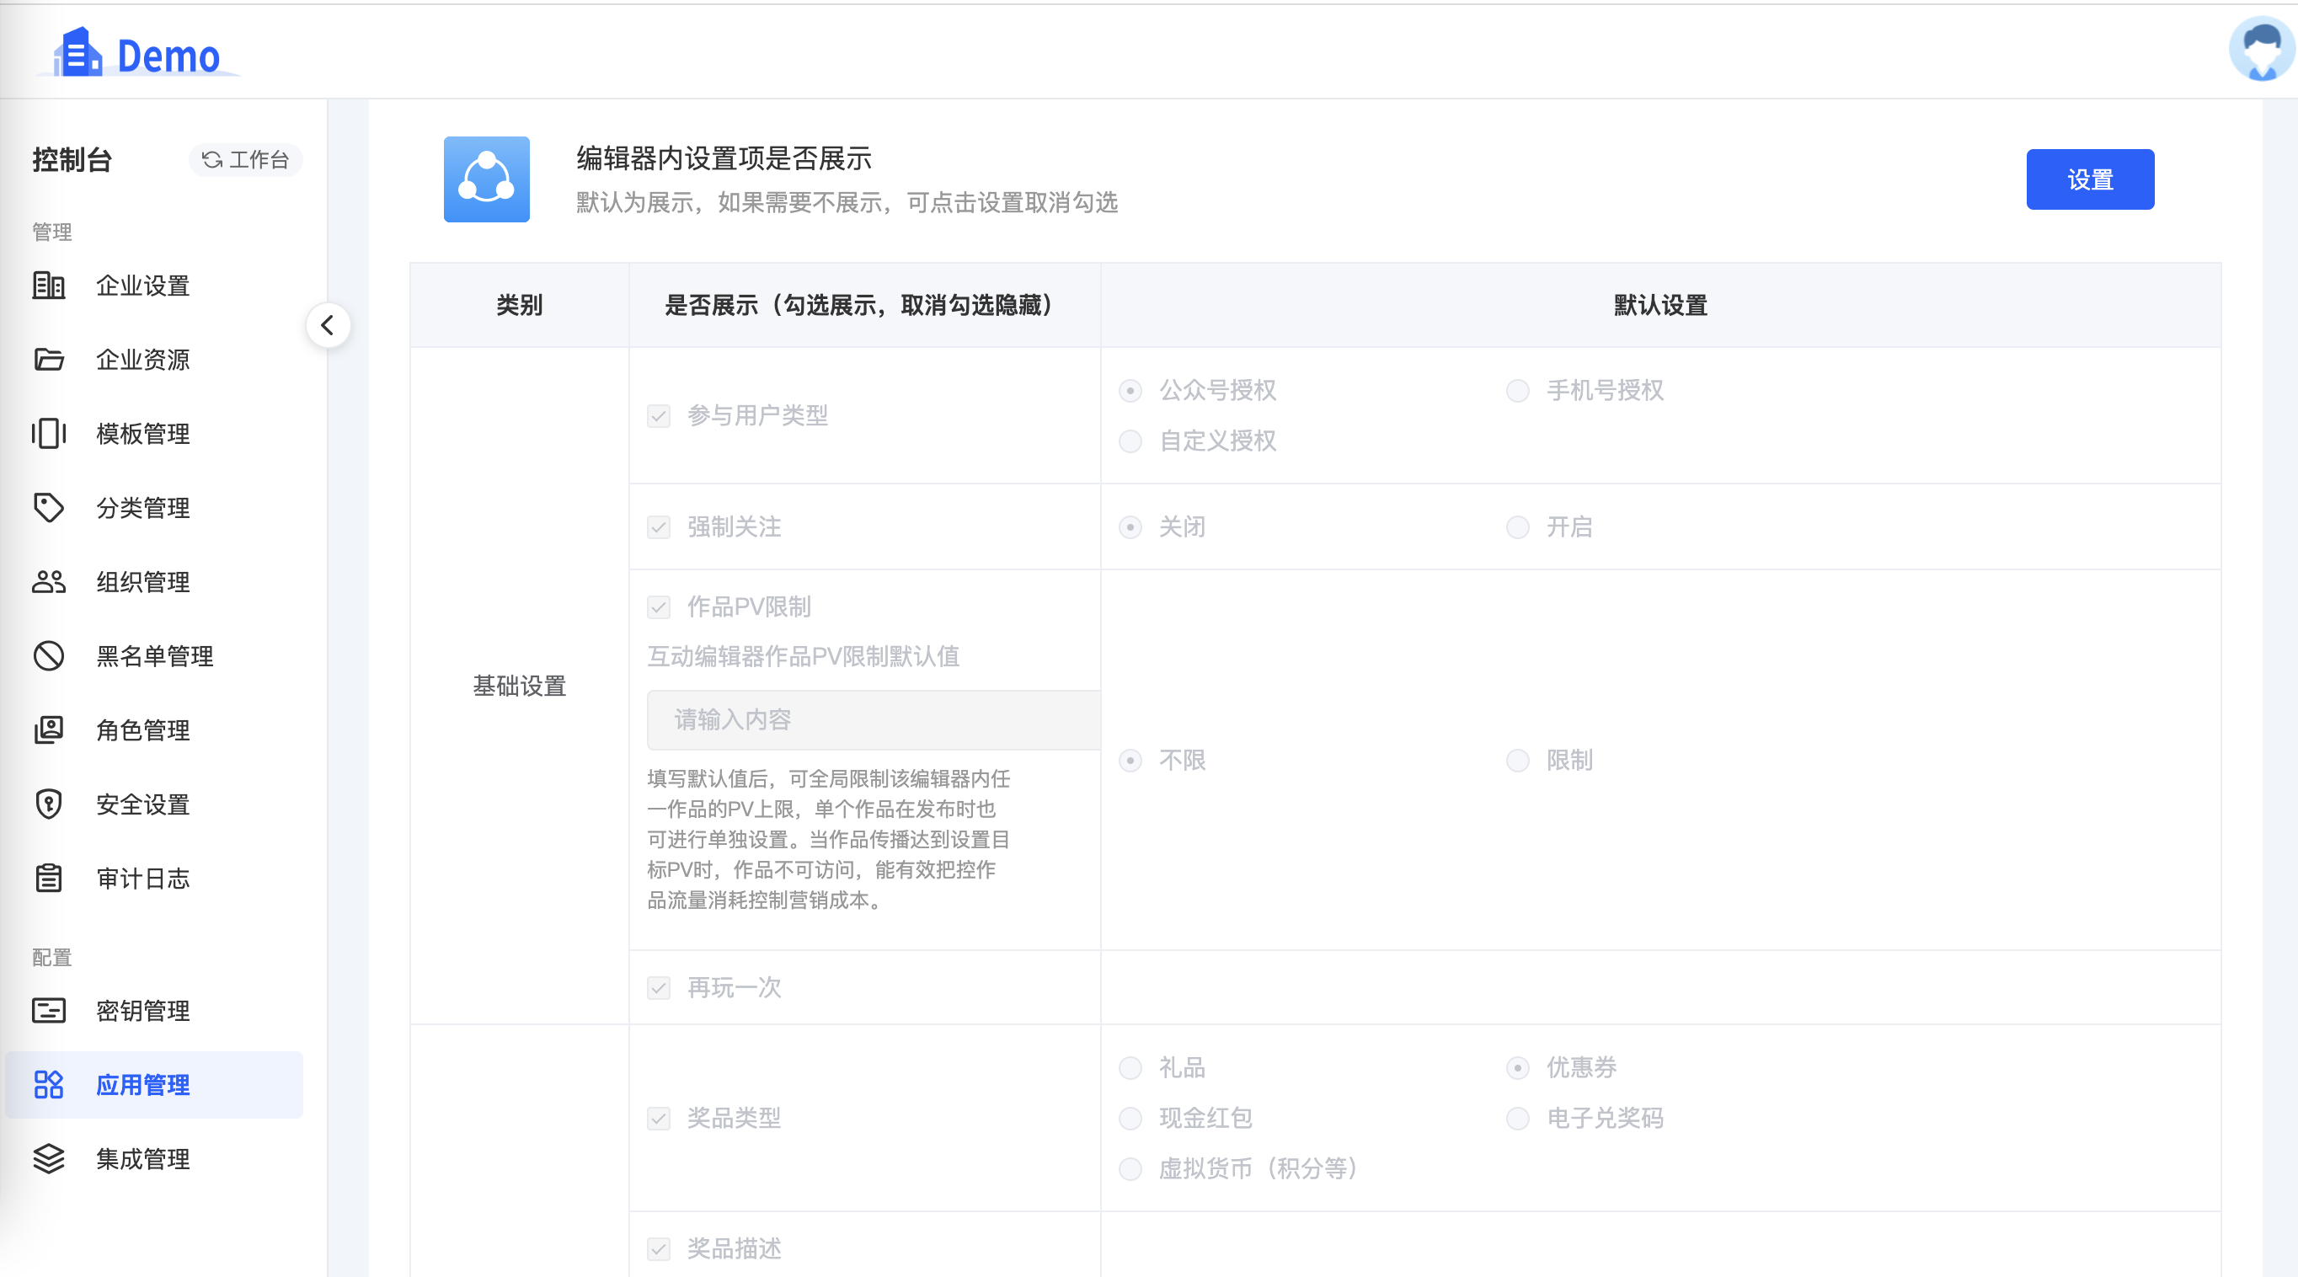2298x1277 pixels.
Task: Click the 企业资源 folder icon
Action: (x=49, y=360)
